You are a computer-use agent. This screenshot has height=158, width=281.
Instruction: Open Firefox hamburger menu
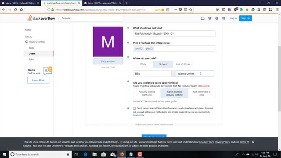pyautogui.click(x=277, y=10)
